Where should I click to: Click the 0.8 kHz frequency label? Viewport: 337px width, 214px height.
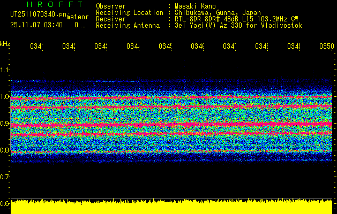coord(5,150)
